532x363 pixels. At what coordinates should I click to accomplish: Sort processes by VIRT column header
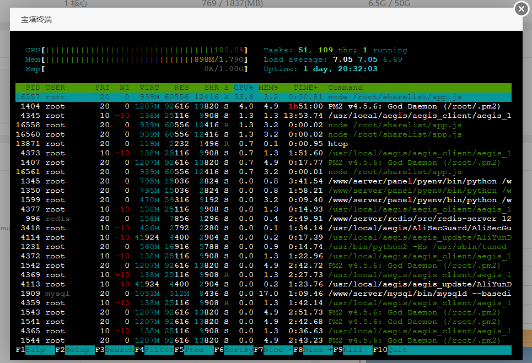coord(149,88)
